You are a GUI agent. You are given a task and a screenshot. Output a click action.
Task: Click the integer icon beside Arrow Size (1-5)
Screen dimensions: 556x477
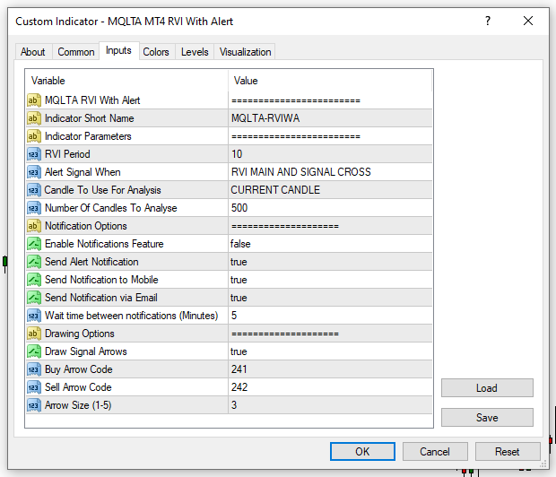tap(34, 405)
